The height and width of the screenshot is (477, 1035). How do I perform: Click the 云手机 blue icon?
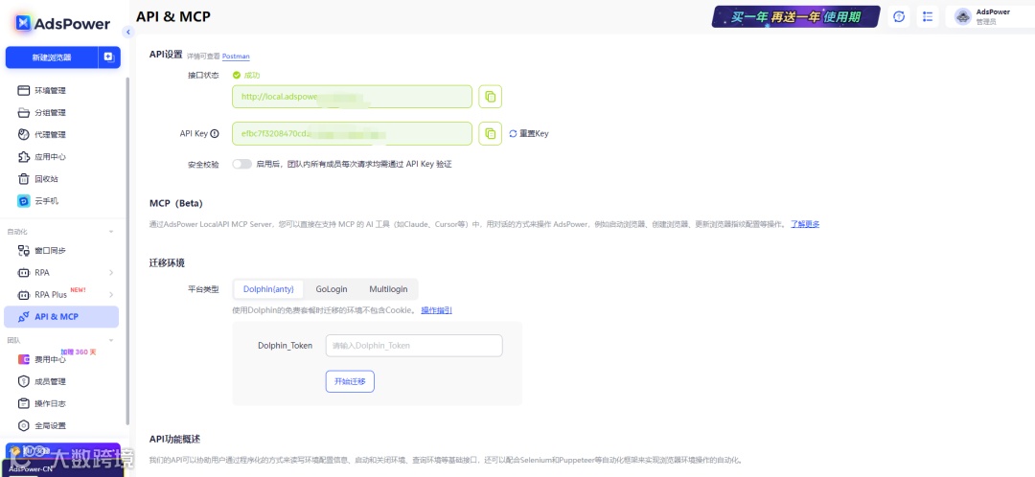pos(24,200)
